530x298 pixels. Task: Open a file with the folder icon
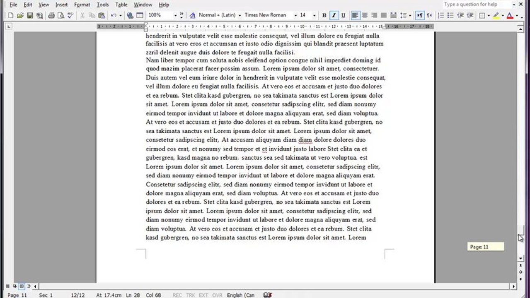[20, 15]
